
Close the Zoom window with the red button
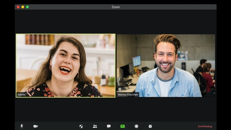(18, 7)
